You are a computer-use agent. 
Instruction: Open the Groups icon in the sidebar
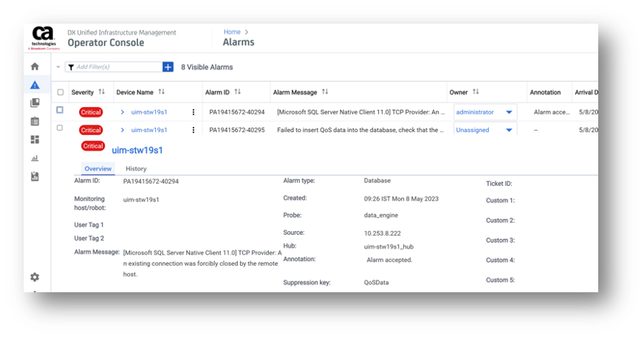click(x=35, y=103)
